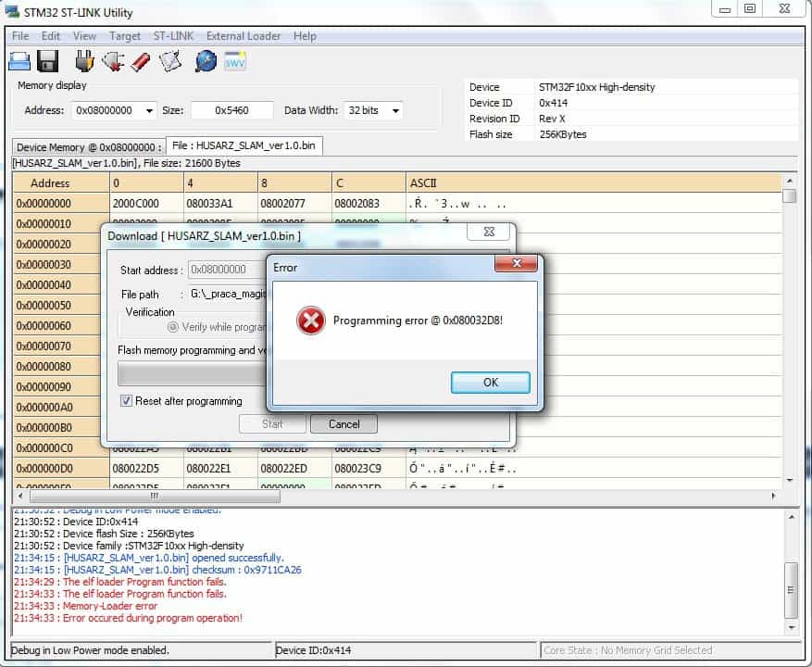
Task: Toggle Reset after programming checkbox
Action: 126,400
